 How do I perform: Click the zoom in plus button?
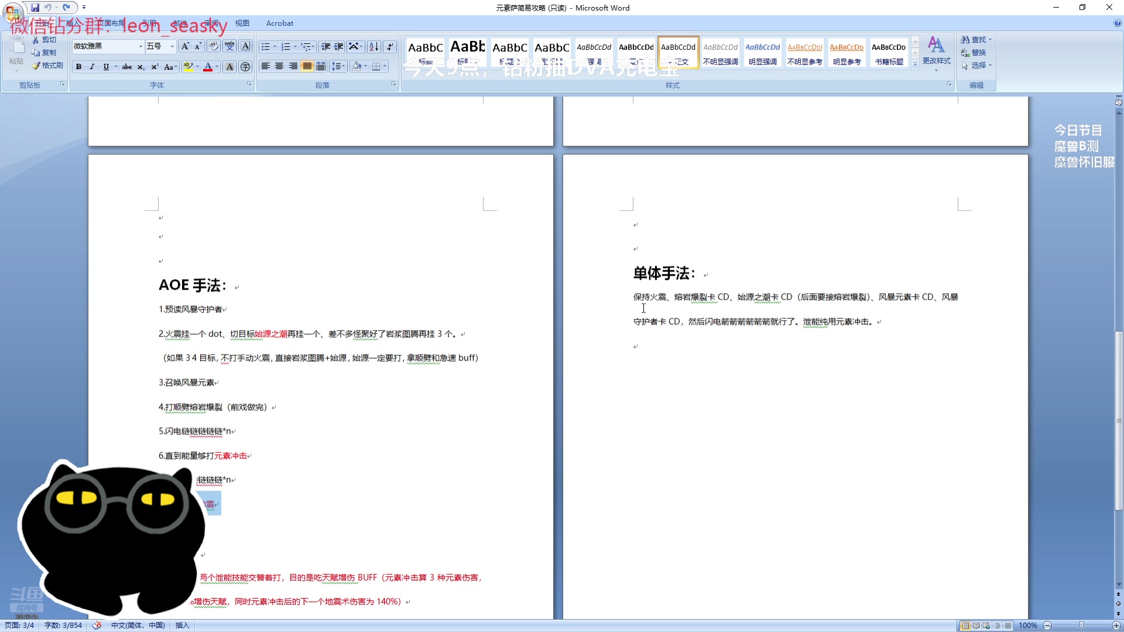[x=1116, y=626]
